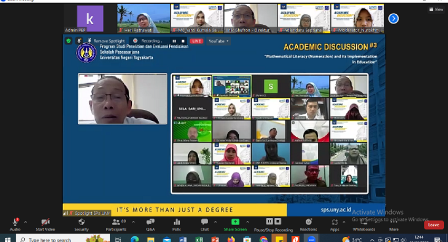Open Whiteboards

364,224
